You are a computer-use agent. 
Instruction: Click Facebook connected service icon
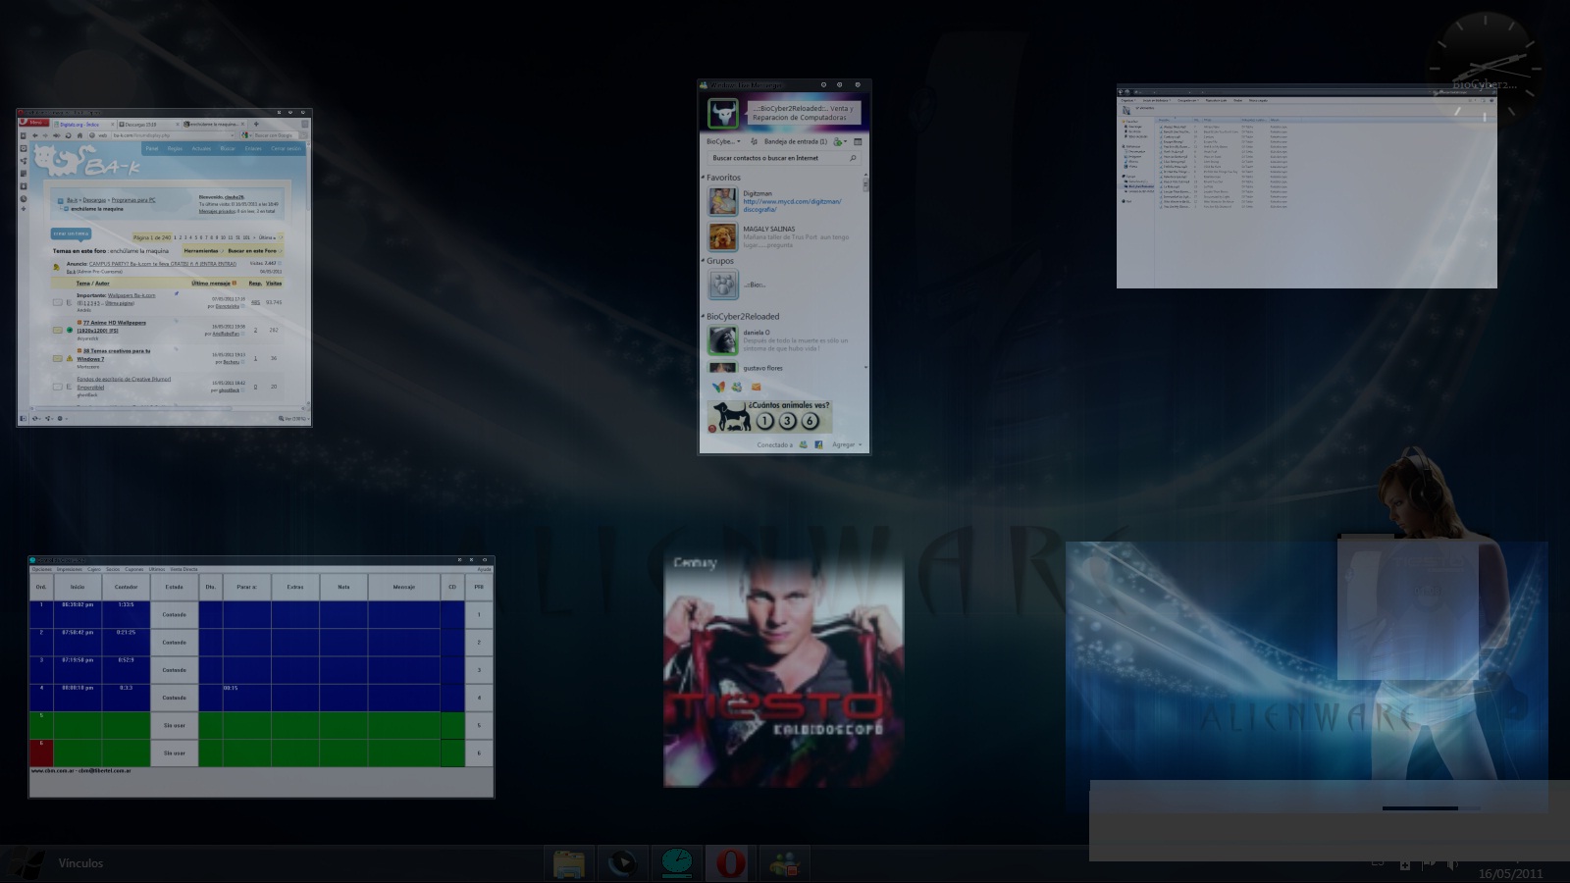pos(818,444)
